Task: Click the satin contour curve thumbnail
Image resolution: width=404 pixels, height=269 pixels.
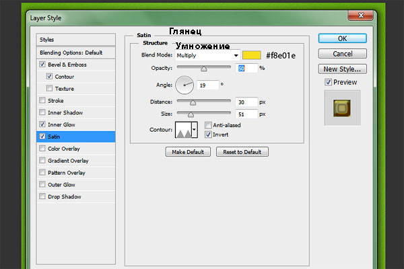Action: [x=183, y=130]
